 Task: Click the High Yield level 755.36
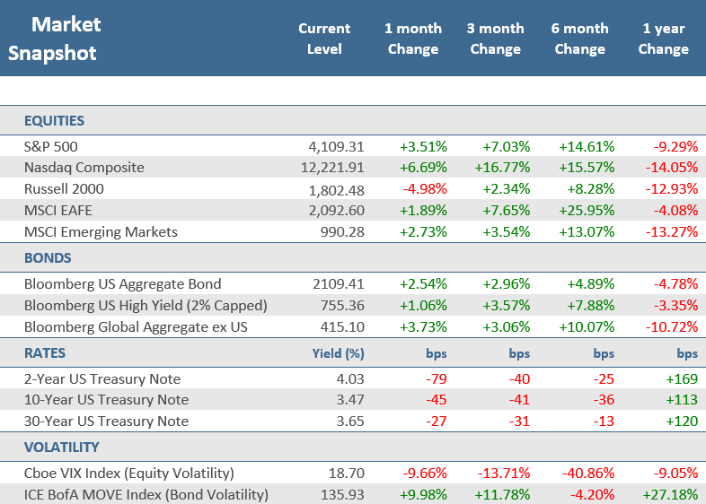click(x=342, y=306)
